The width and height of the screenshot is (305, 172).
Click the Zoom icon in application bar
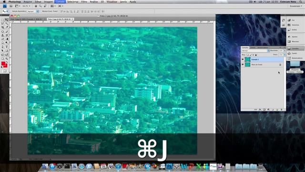40,6
